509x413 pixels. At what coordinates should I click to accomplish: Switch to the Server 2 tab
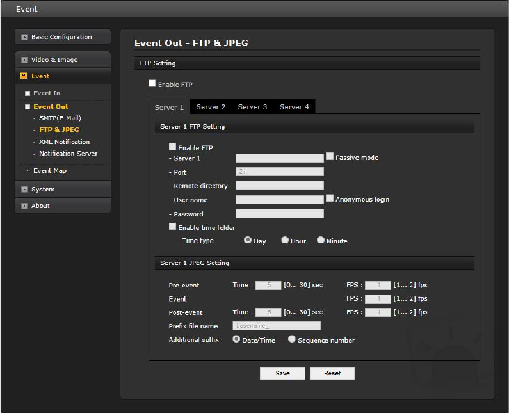211,107
